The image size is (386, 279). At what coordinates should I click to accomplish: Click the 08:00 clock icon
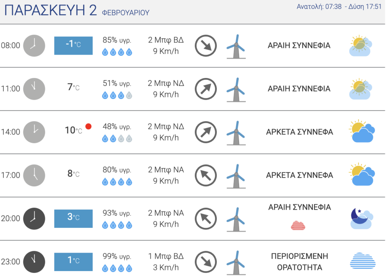click(34, 46)
